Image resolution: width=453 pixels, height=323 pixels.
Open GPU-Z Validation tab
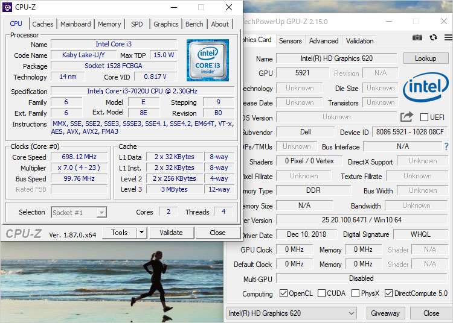[x=360, y=41]
